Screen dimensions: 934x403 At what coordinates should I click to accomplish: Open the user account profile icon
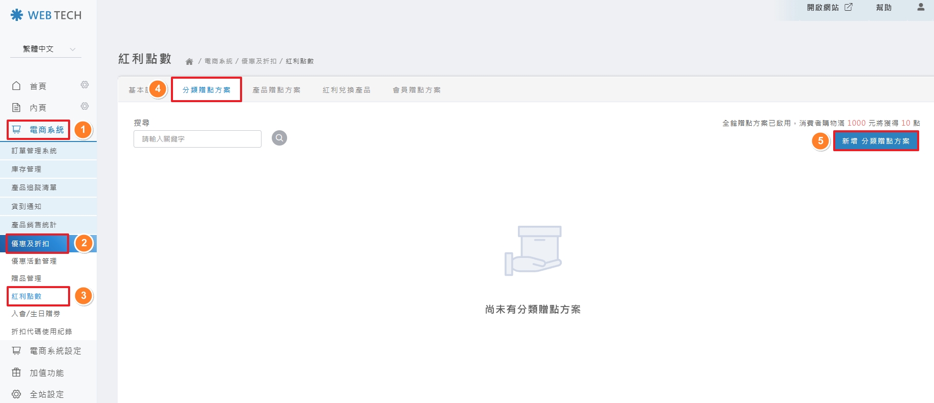coord(921,7)
